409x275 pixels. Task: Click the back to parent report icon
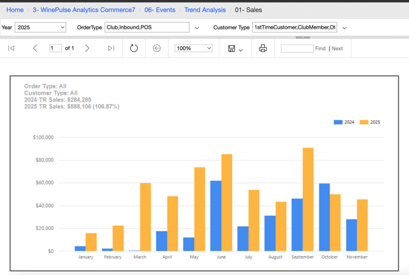click(157, 48)
